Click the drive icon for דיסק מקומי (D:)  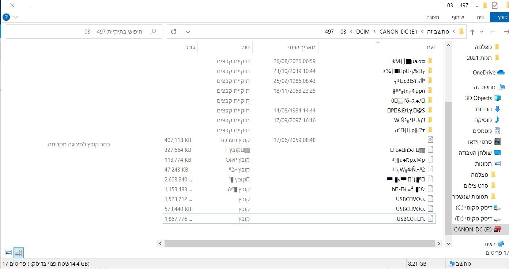point(497,219)
